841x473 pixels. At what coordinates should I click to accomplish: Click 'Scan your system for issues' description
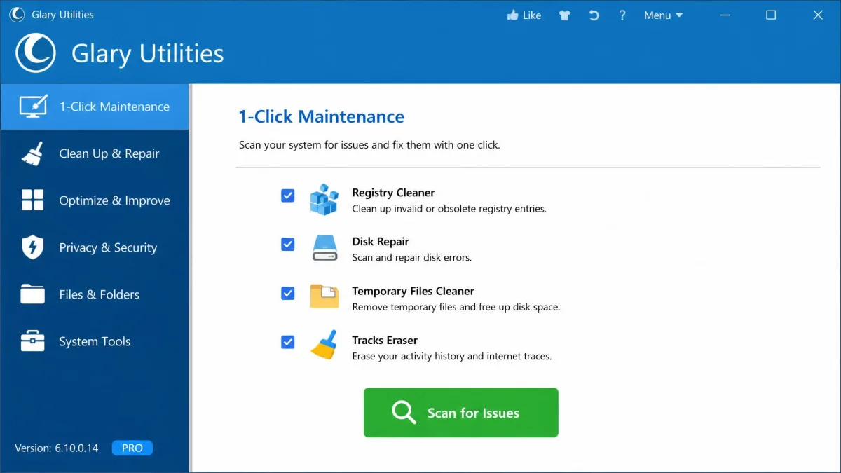[369, 145]
